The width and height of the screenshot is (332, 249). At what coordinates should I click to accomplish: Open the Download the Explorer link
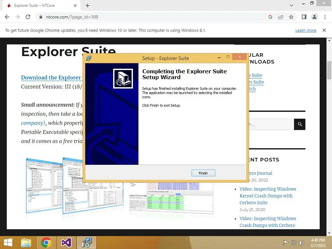[x=52, y=77]
